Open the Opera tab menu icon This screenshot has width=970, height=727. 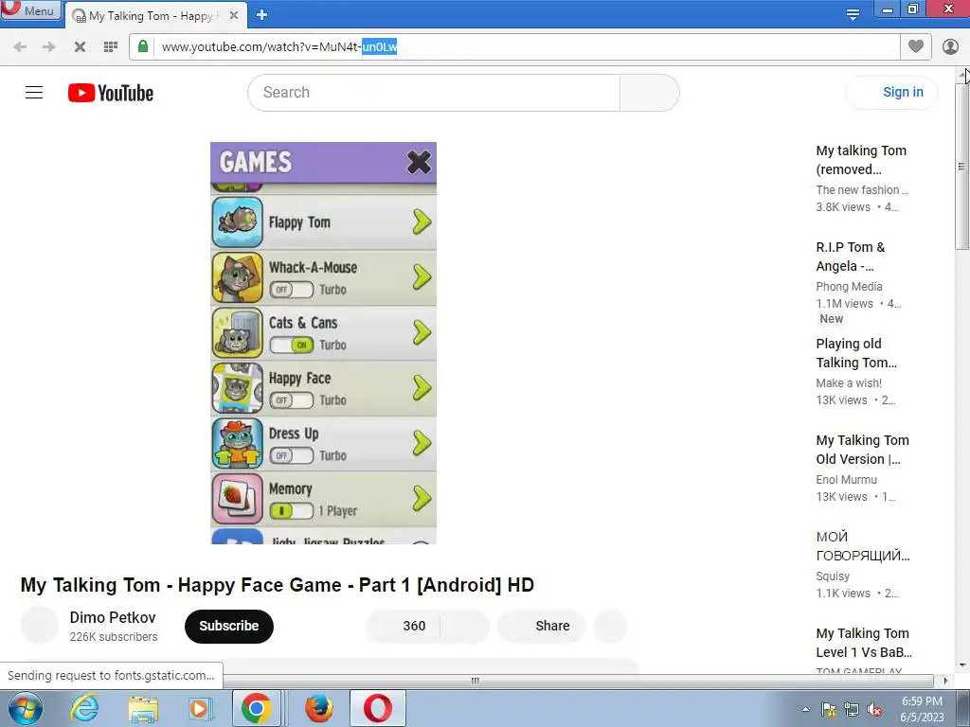pyautogui.click(x=853, y=14)
